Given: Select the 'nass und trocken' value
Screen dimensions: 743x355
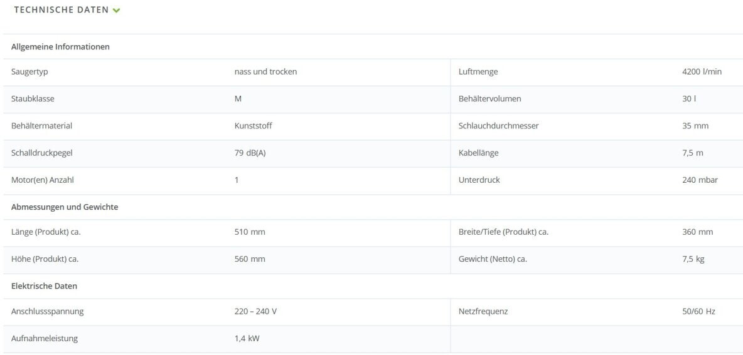Looking at the screenshot, I should (x=265, y=71).
